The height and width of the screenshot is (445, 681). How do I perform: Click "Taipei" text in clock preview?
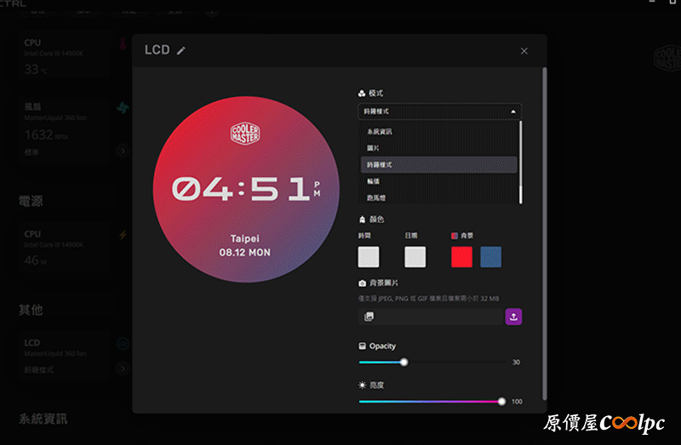tap(245, 239)
